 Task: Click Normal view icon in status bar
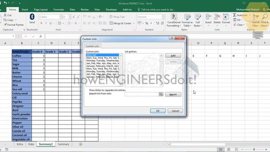click(221, 149)
